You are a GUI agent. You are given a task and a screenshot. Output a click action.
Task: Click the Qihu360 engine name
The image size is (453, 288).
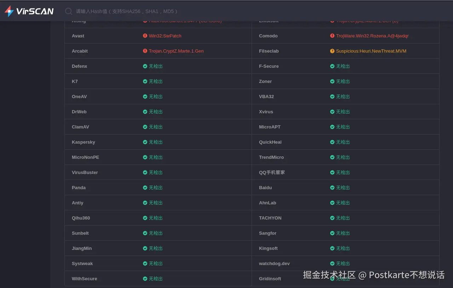[81, 218]
